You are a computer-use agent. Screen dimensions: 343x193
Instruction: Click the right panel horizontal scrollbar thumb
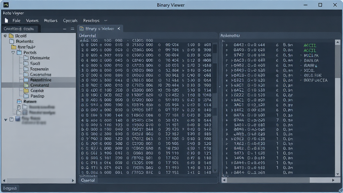(268, 180)
